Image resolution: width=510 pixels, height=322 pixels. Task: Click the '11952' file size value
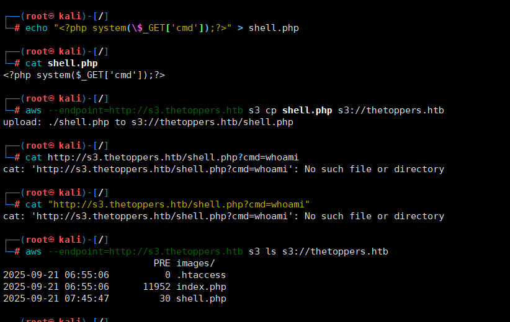pos(157,287)
